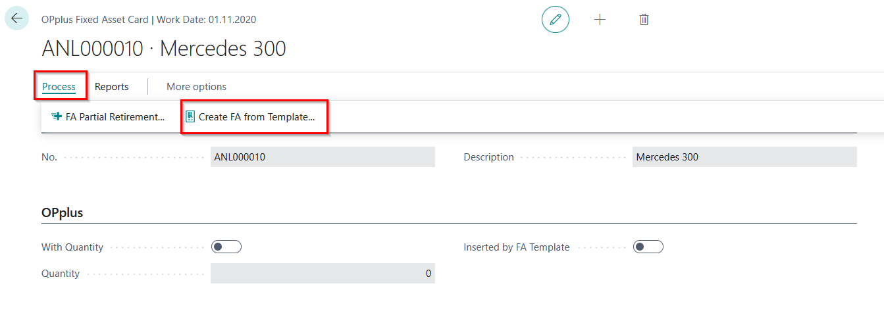This screenshot has width=884, height=319.
Task: Click the Description field showing Mercedes 300
Action: point(744,157)
